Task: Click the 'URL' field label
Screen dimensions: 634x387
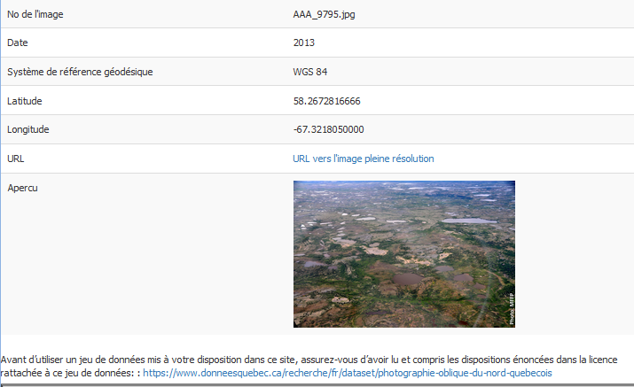Action: 16,159
